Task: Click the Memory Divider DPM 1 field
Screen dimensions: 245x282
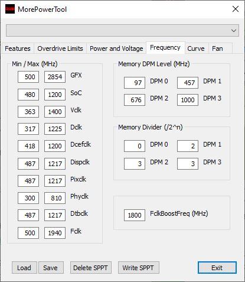Action: (188, 146)
